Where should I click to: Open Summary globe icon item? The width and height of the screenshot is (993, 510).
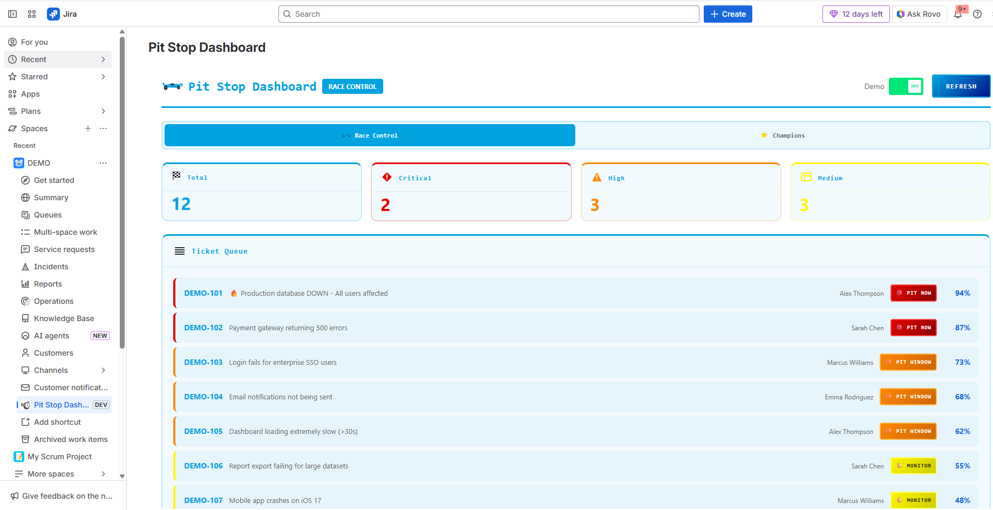(x=25, y=198)
